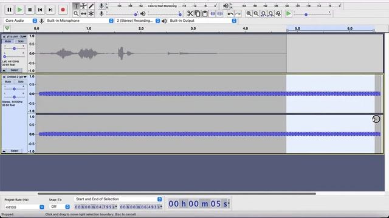The image size is (389, 218).
Task: Click the green timeline playhead triangle
Action: click(7, 28)
